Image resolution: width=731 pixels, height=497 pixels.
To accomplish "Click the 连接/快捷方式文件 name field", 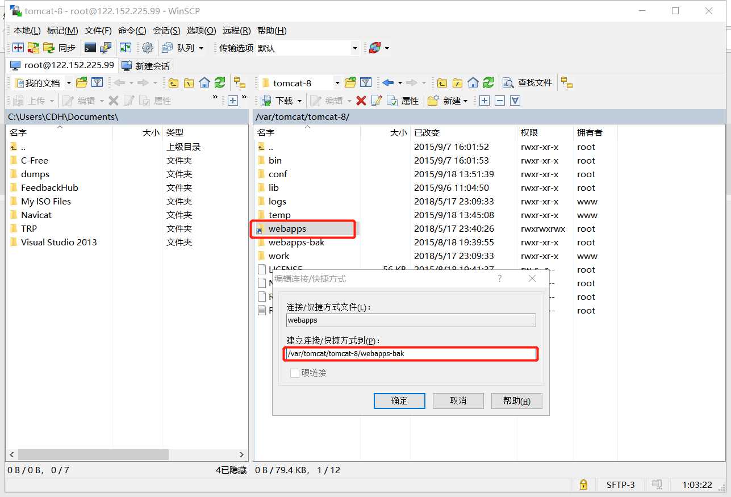I will coord(411,320).
